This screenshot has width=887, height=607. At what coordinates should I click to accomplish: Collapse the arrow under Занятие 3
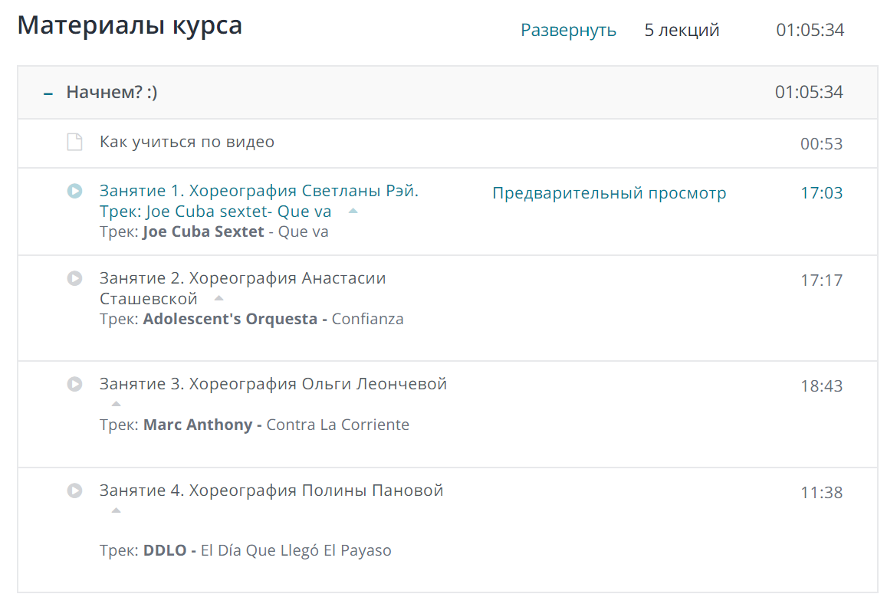116,402
